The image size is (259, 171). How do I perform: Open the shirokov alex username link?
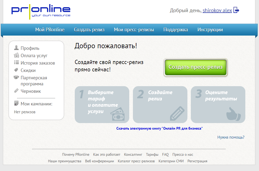tap(217, 11)
